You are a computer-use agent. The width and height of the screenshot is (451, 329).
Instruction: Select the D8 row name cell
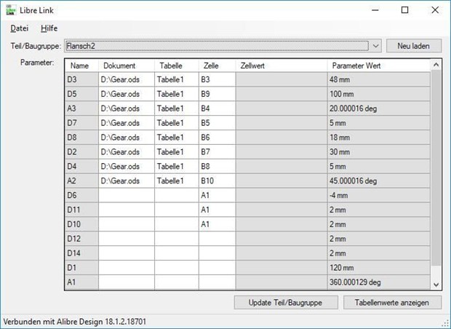[81, 138]
